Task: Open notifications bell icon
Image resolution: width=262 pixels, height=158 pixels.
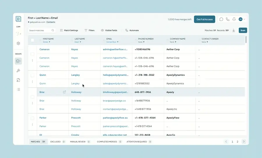Action: click(234, 19)
